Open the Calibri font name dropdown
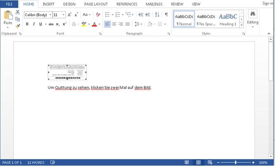This screenshot has height=166, width=275. (50, 15)
